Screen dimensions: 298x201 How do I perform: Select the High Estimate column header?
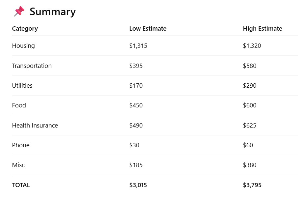pos(262,29)
